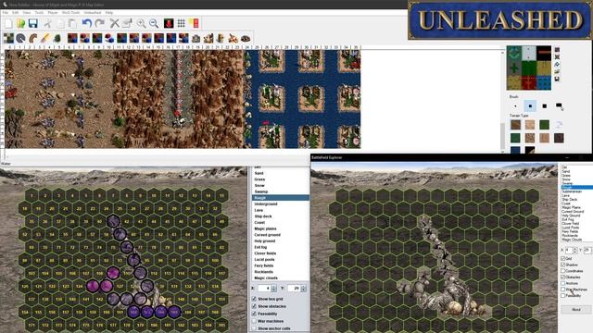
Task: Click the New map icon in toolbar
Action: tap(8, 23)
